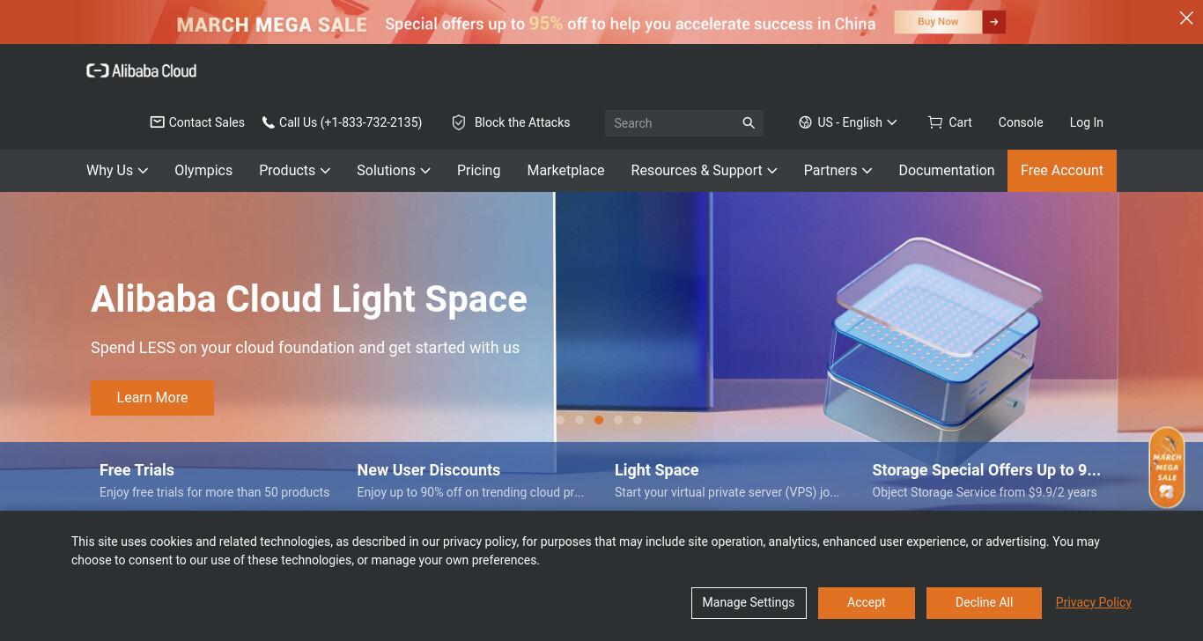Click Buy Now in the sale banner

(x=938, y=22)
